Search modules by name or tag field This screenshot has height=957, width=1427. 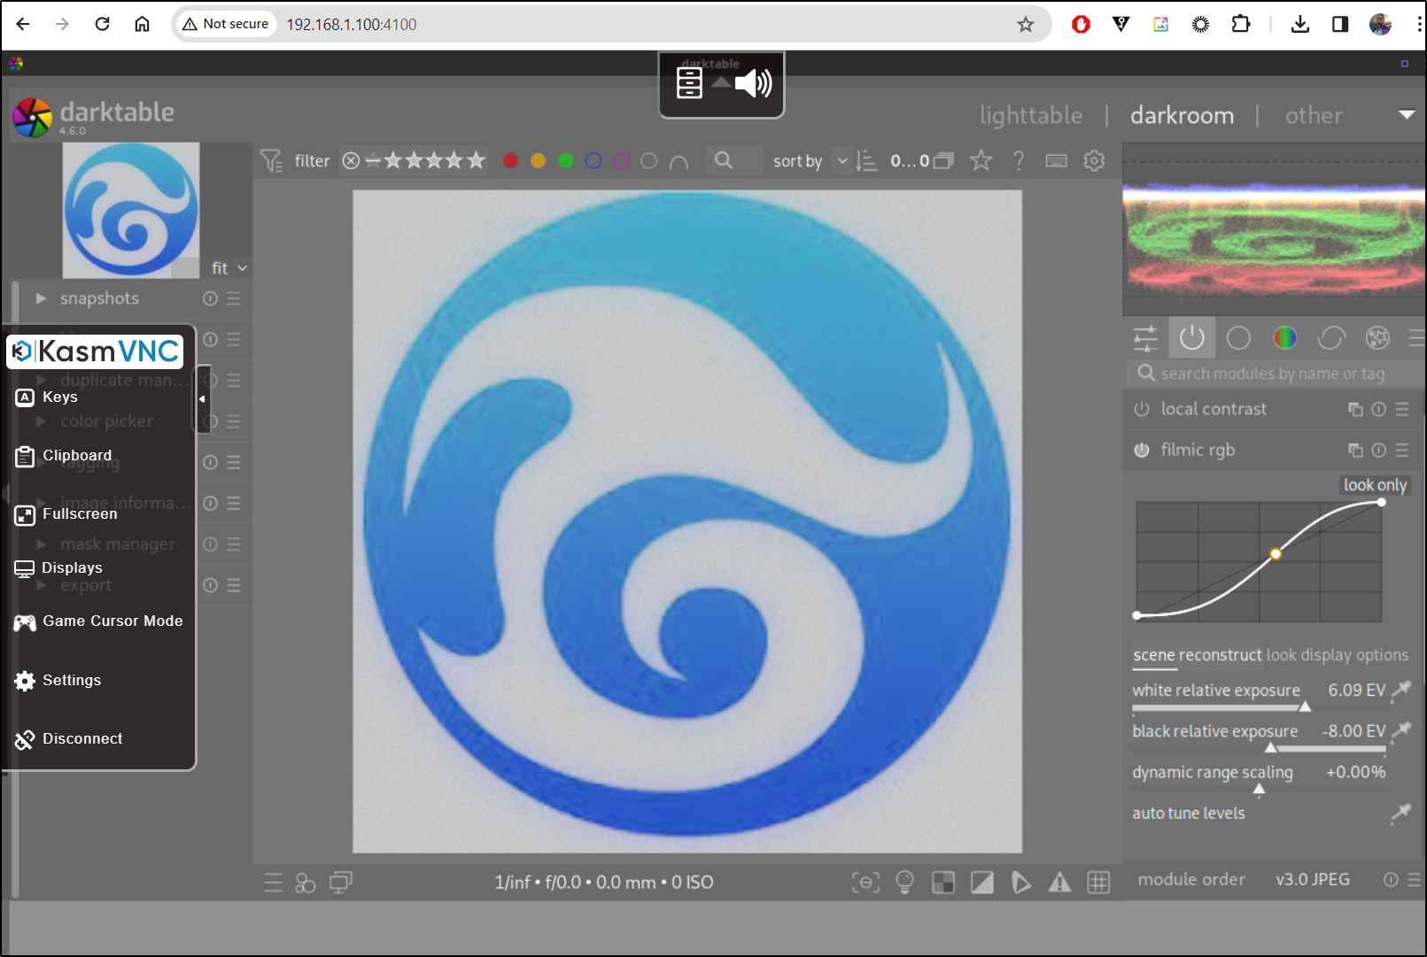coord(1275,374)
